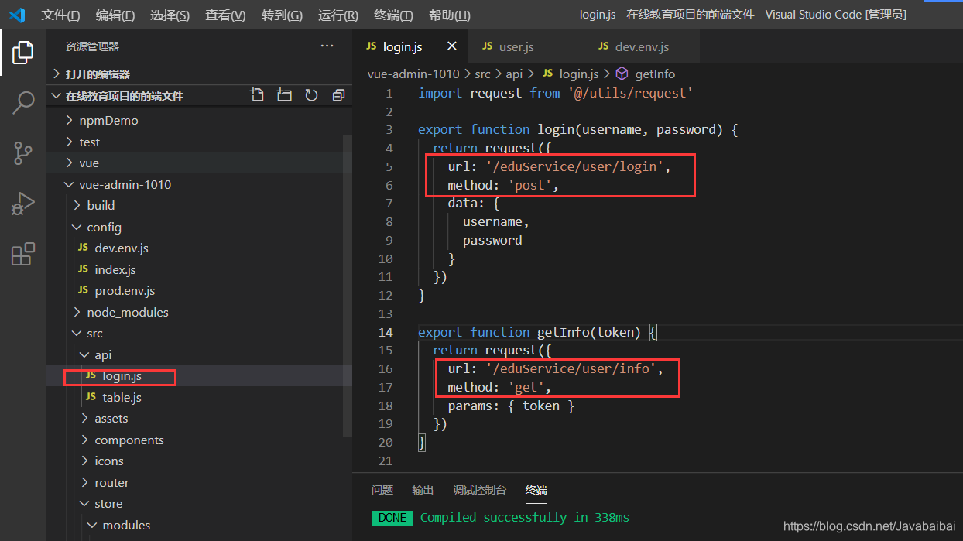This screenshot has height=541, width=963.
Task: Expand the assets folder
Action: point(84,418)
